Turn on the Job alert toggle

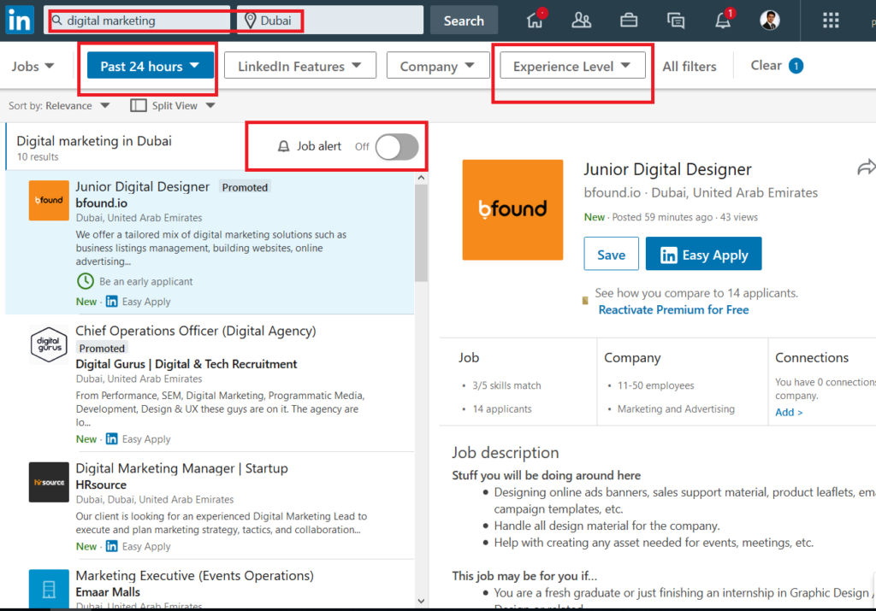point(397,147)
